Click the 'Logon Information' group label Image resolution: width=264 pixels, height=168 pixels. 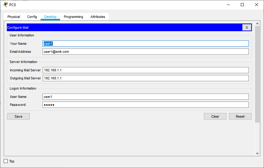pyautogui.click(x=23, y=88)
